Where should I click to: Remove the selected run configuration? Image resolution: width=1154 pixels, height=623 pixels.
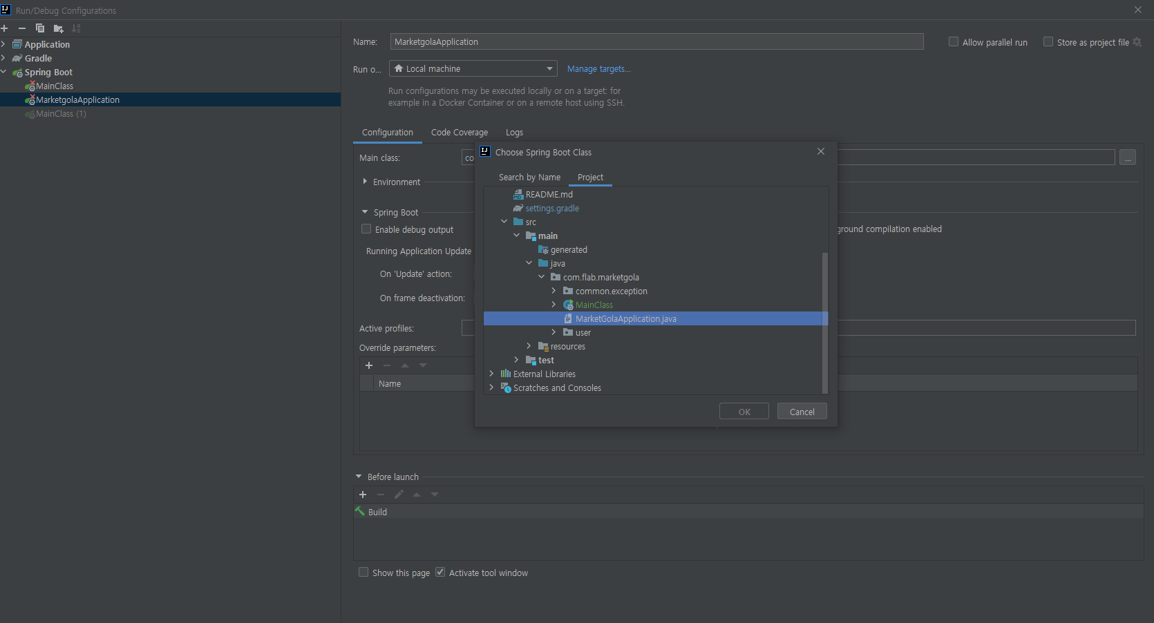click(x=22, y=28)
